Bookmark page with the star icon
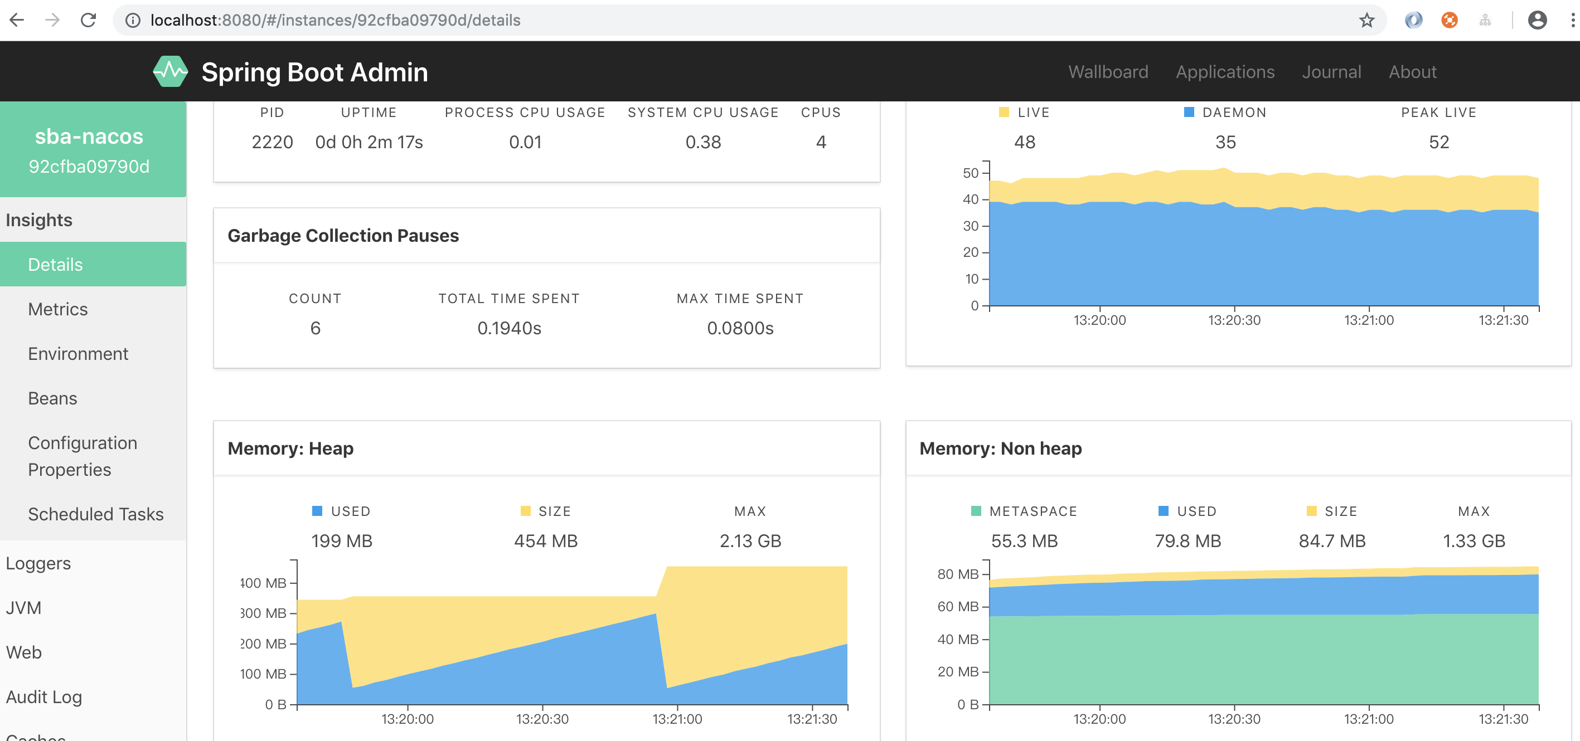This screenshot has height=741, width=1580. pyautogui.click(x=1366, y=20)
